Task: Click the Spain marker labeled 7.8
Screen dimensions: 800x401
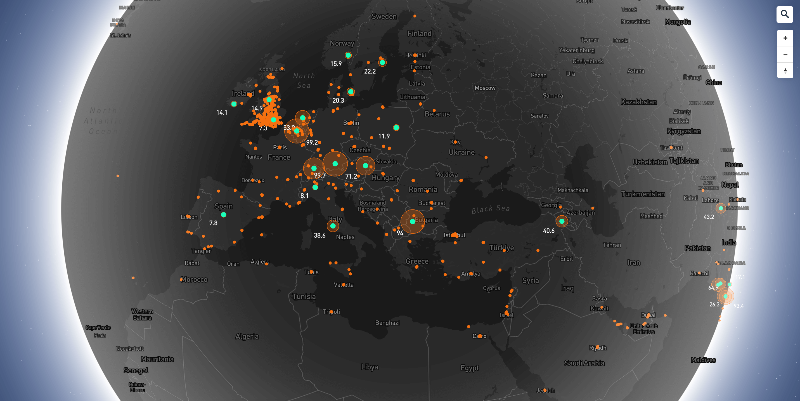Action: [223, 215]
